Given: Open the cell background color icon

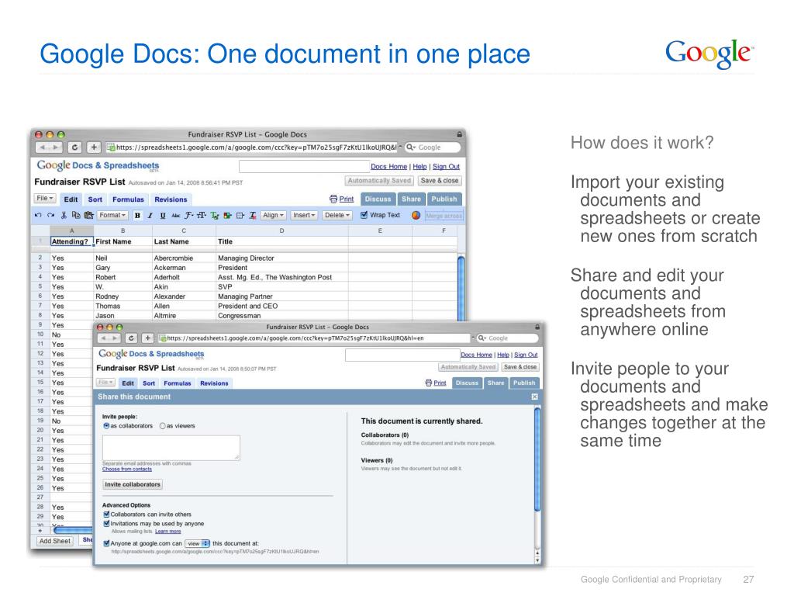Looking at the screenshot, I should 228,216.
